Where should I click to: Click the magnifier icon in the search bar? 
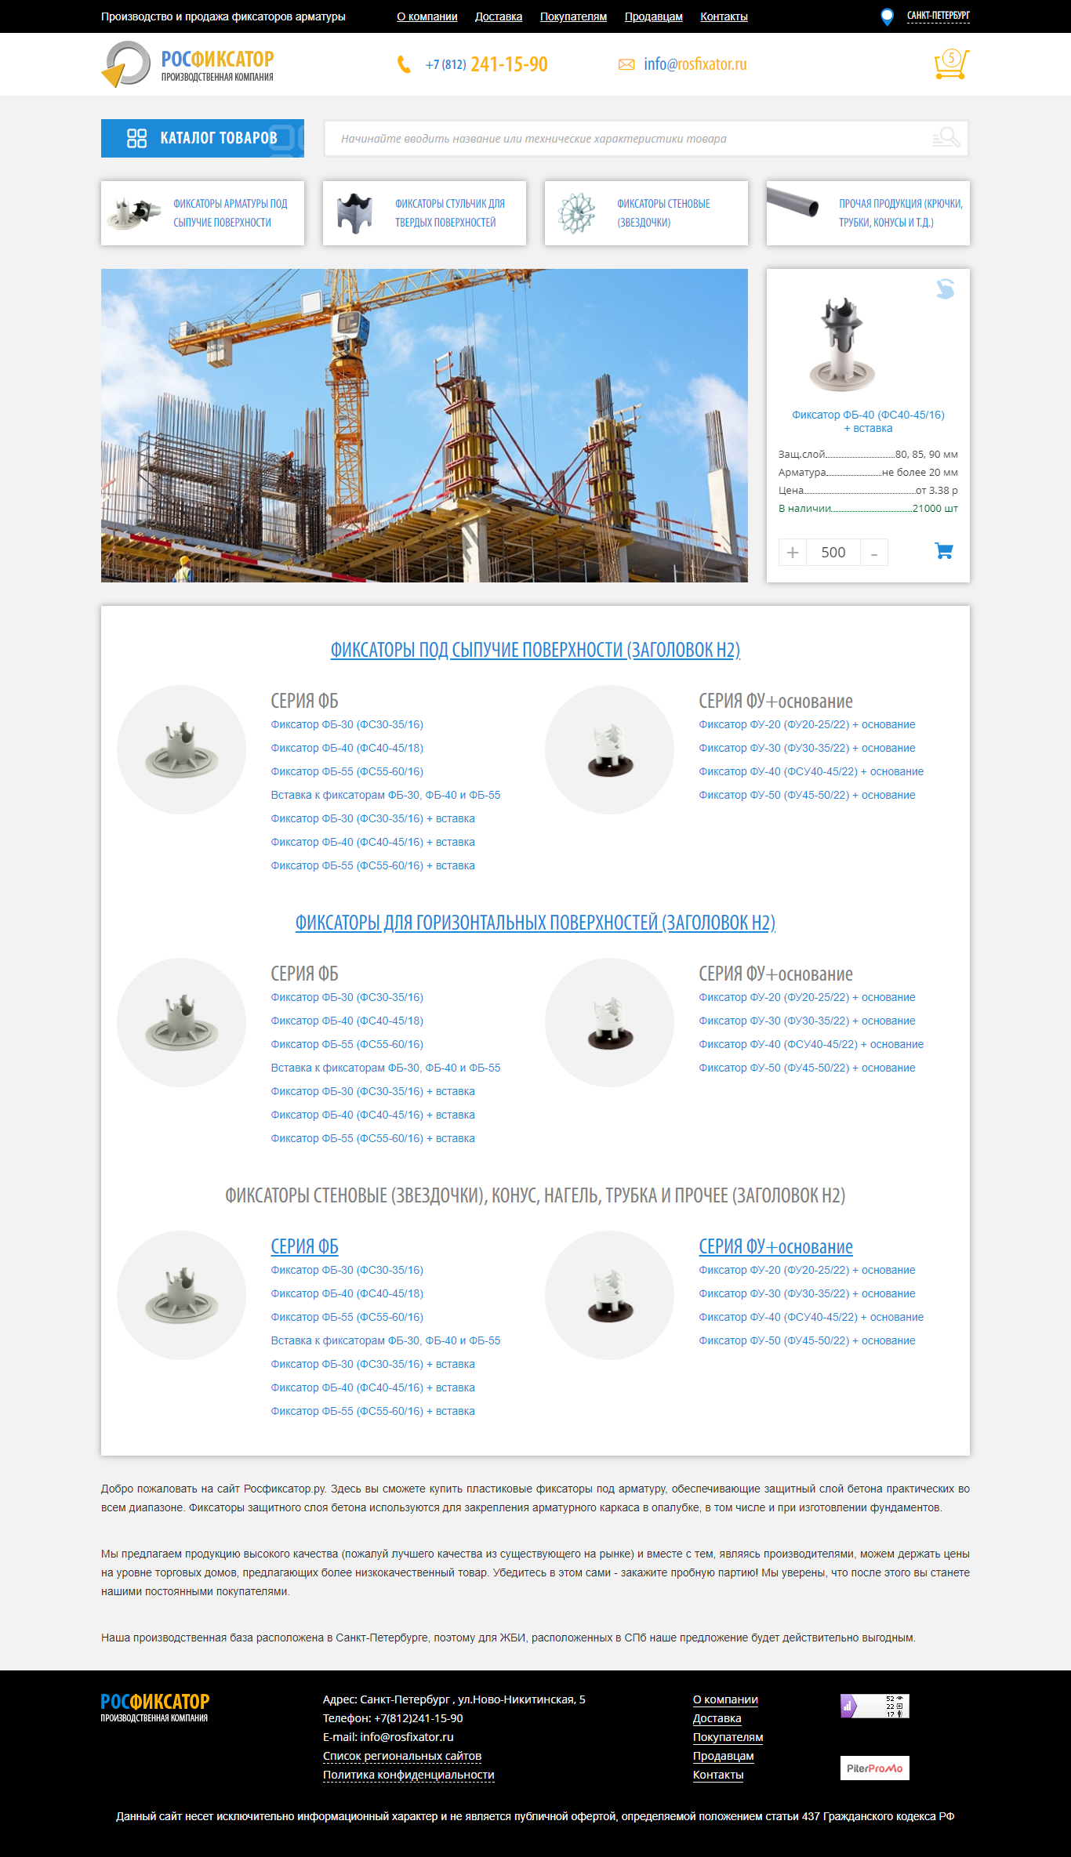pos(946,138)
